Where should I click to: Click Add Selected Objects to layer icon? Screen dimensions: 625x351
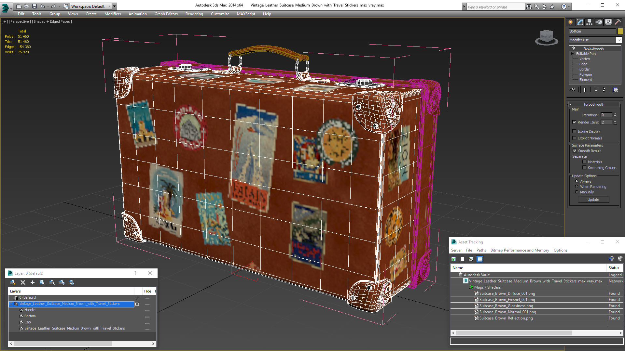[33, 282]
